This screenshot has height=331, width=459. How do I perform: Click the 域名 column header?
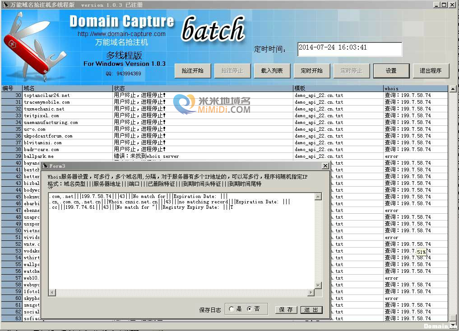click(67, 88)
